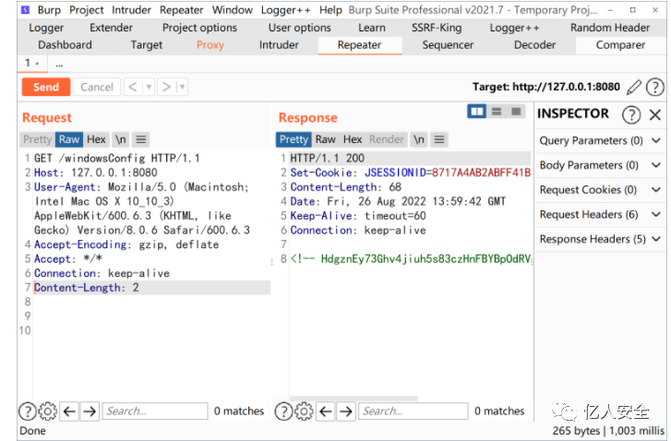Open back history dropdown arrow

pos(149,87)
